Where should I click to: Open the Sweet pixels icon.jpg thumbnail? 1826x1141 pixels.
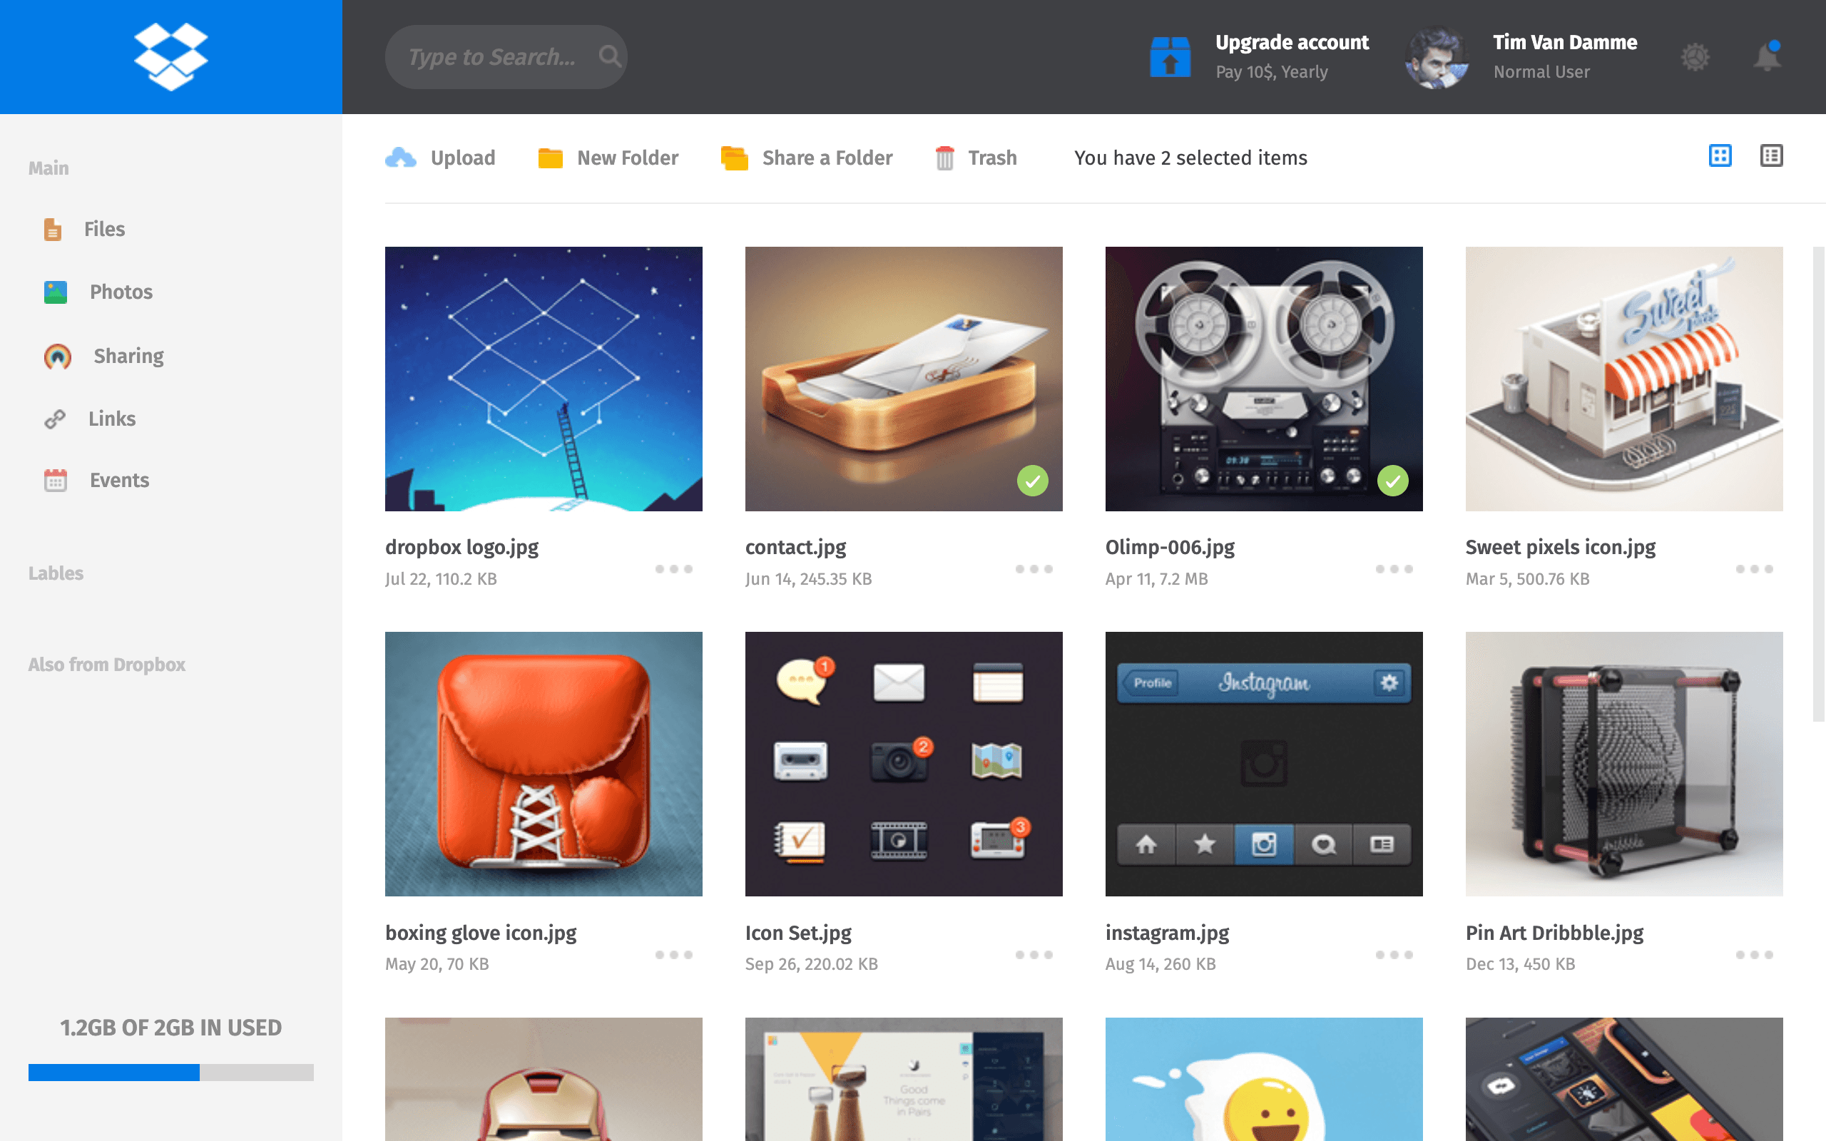(1623, 379)
